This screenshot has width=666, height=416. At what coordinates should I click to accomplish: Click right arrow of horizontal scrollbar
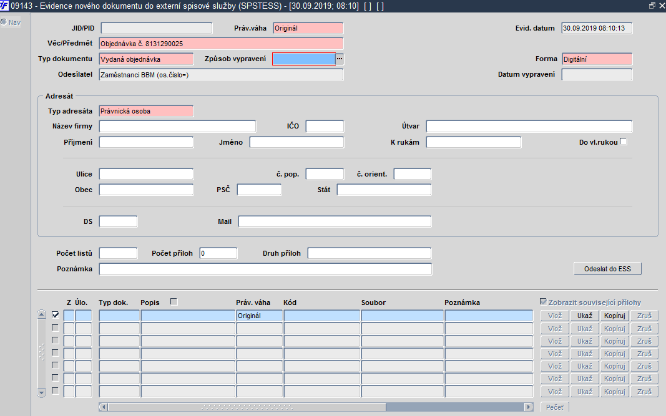click(529, 407)
